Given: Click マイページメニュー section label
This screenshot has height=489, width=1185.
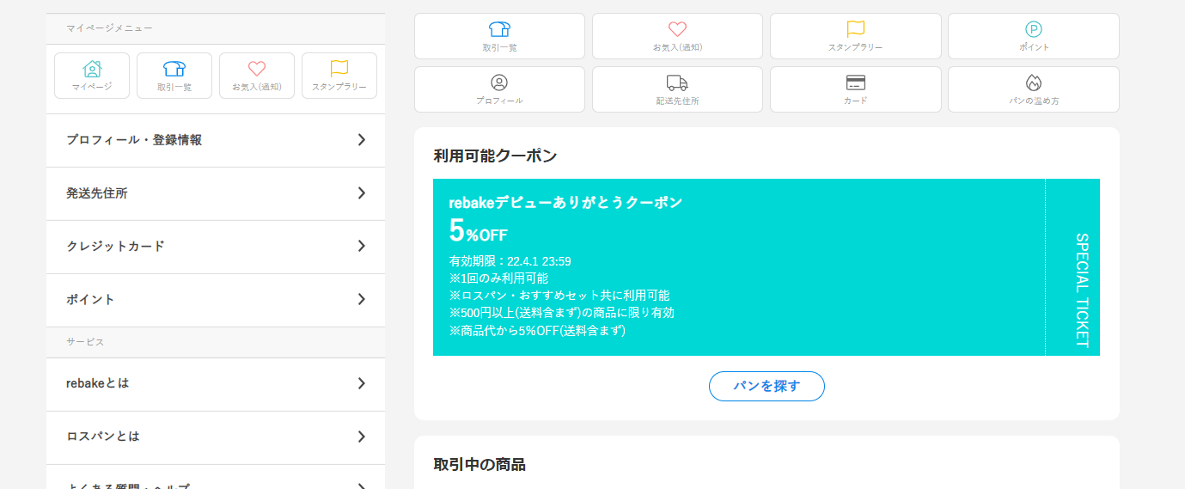Looking at the screenshot, I should click(x=109, y=28).
